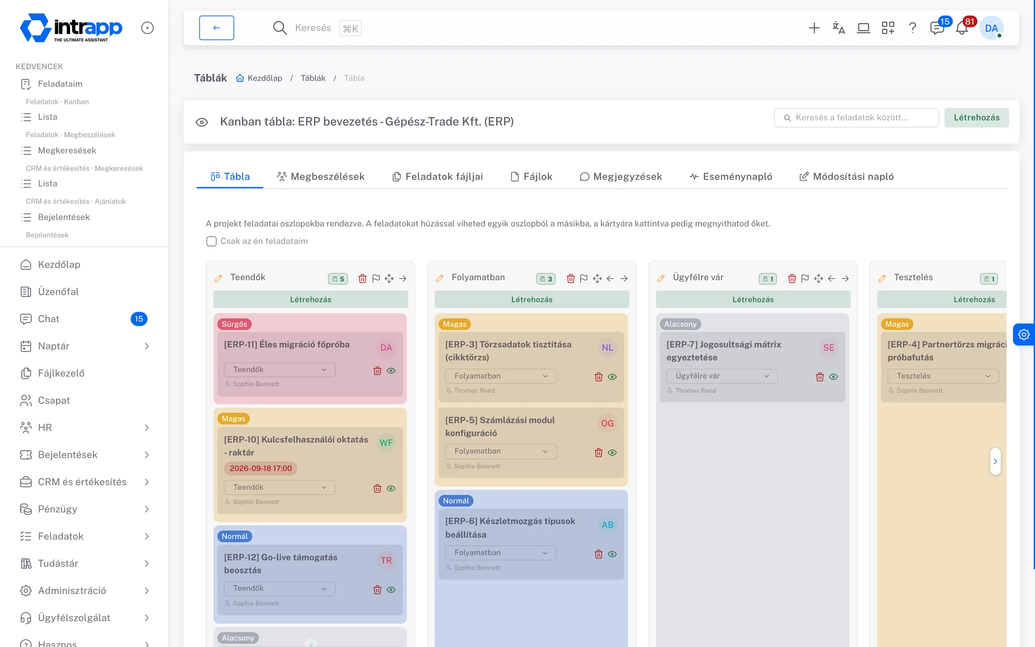Toggle the eye icon beside Kanban tábla title
Image resolution: width=1035 pixels, height=647 pixels.
[202, 122]
